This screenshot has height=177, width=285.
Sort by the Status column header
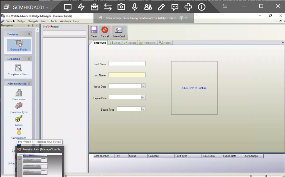pos(138,156)
